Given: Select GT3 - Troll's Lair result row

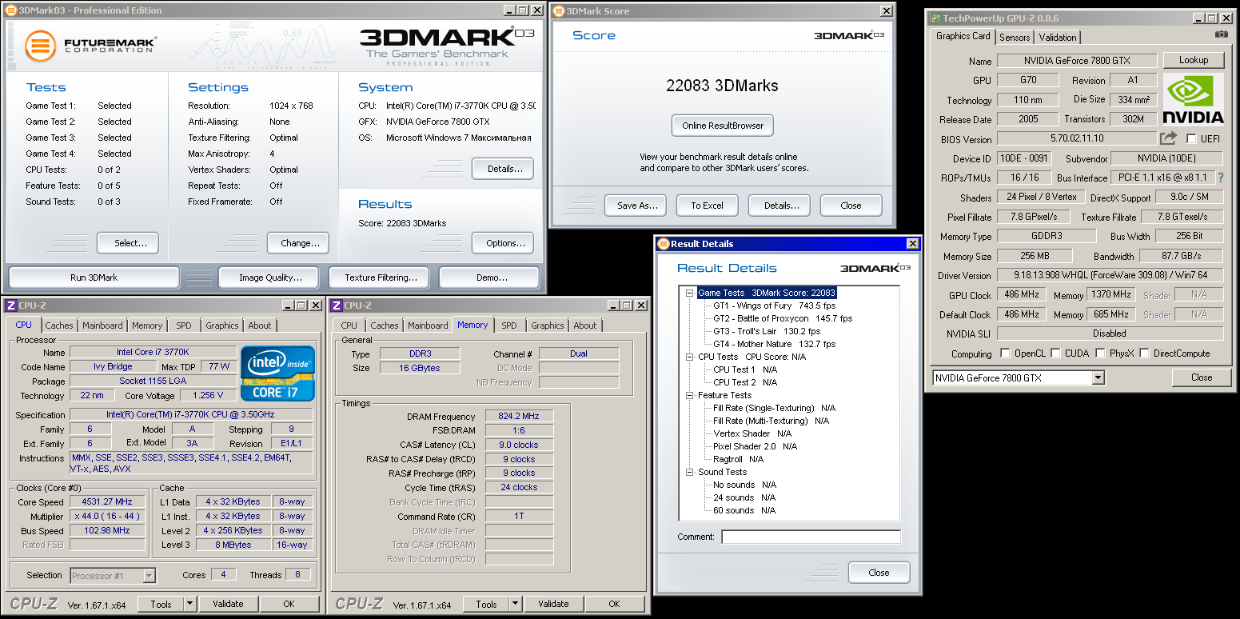Looking at the screenshot, I should pos(767,331).
